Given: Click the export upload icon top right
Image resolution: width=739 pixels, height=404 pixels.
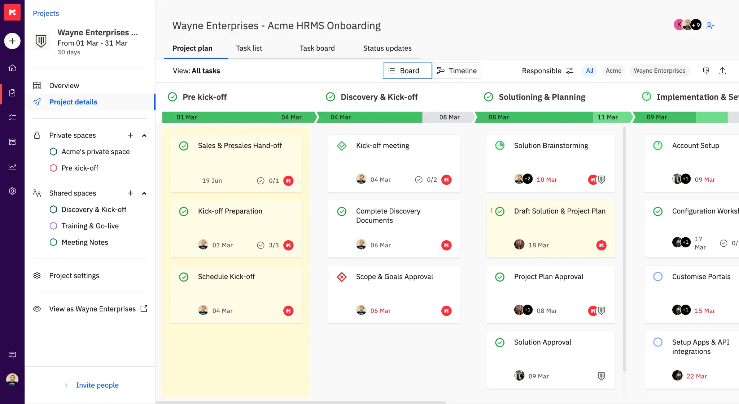Looking at the screenshot, I should [723, 71].
